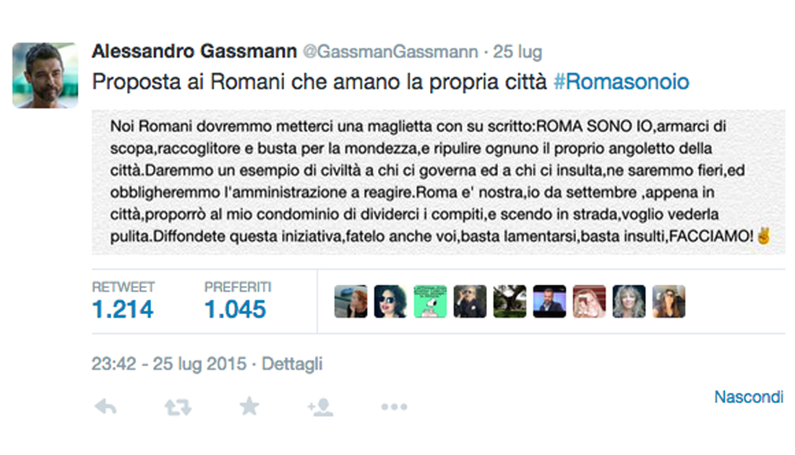
Task: Click the Nascondi link
Action: pos(749,396)
